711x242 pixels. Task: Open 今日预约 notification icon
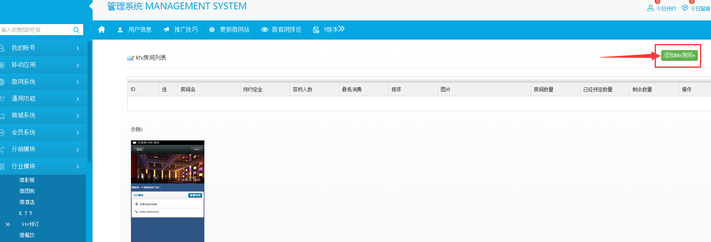650,8
